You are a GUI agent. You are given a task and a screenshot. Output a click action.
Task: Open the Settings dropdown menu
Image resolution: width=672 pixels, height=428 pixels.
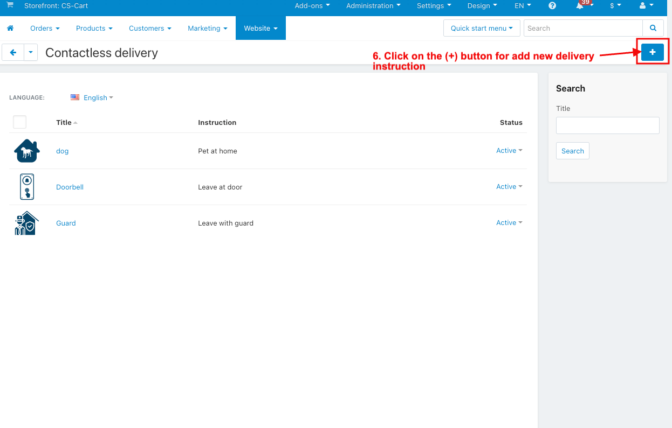point(434,6)
